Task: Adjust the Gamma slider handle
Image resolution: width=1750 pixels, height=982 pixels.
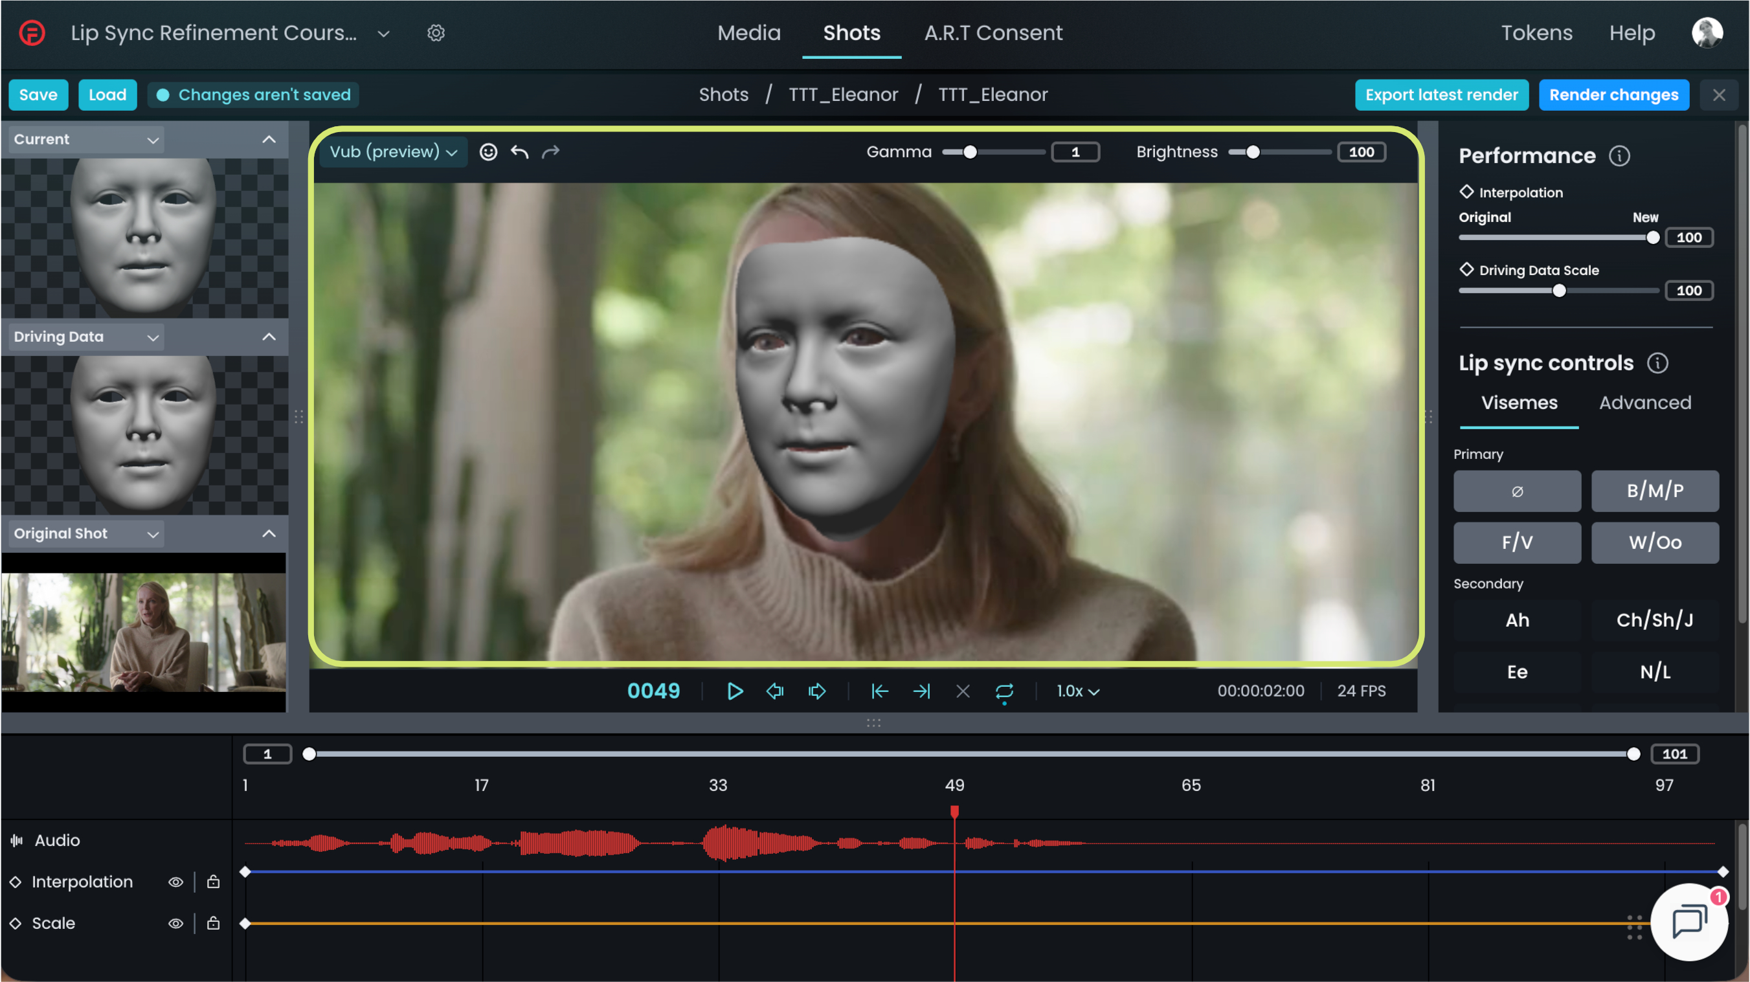Action: tap(970, 152)
